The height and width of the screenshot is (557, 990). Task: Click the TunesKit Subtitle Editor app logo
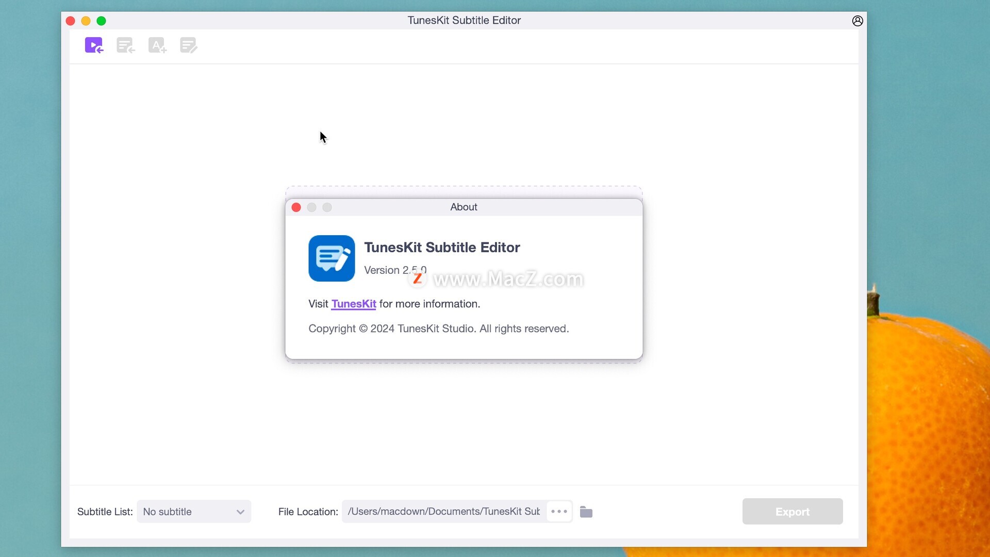[x=332, y=258]
